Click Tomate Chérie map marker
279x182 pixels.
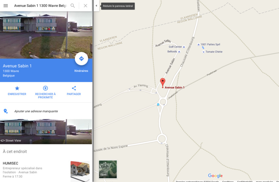point(204,52)
